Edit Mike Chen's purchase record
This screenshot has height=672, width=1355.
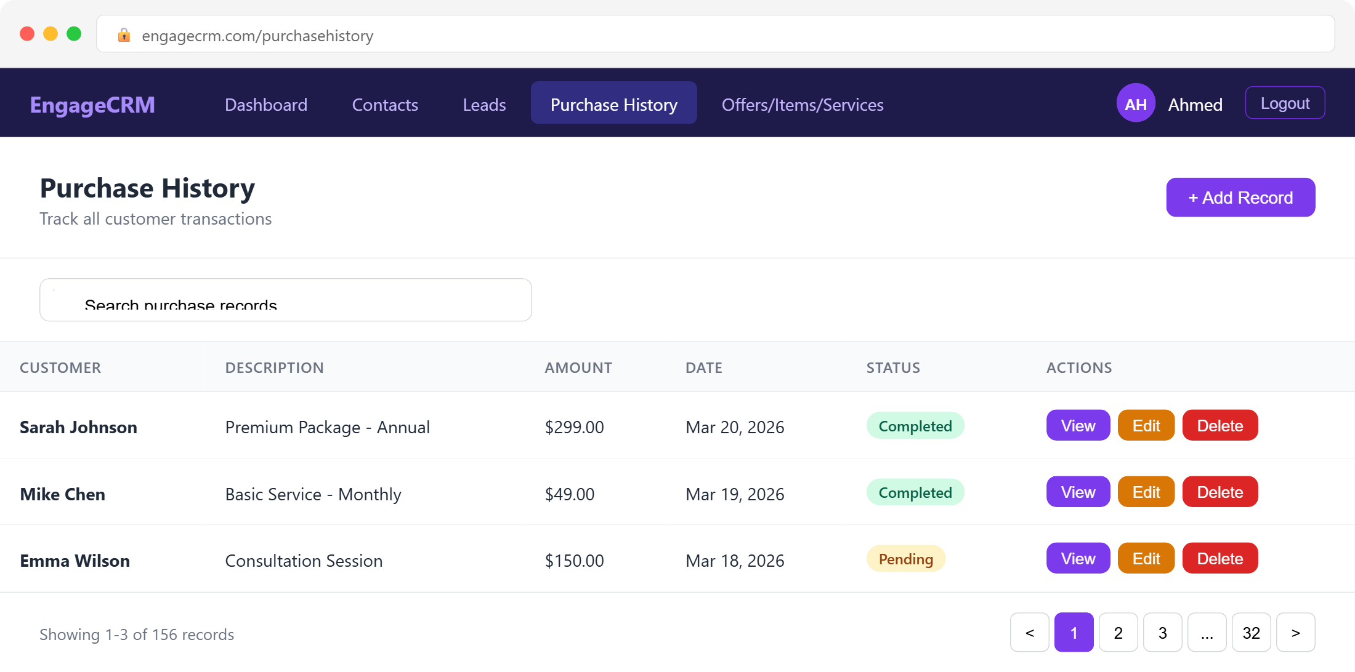click(x=1146, y=492)
